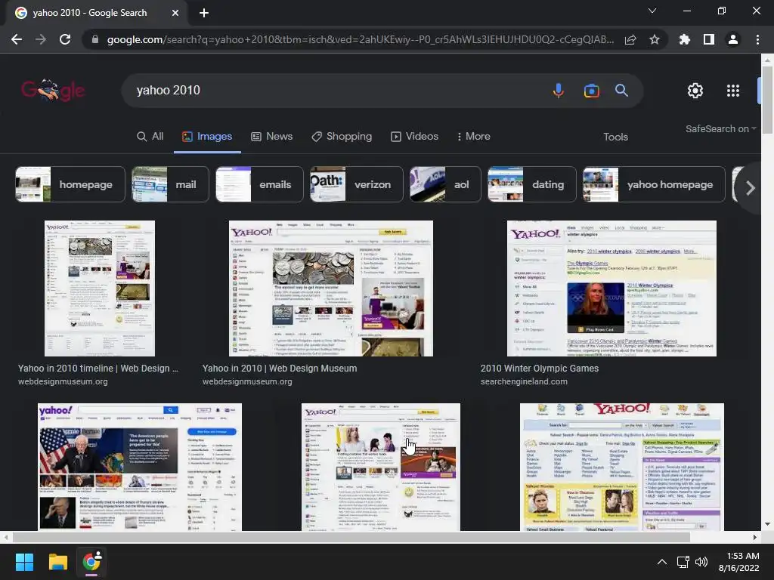Open the old yellow Yahoo directory image
Image resolution: width=774 pixels, height=580 pixels.
[x=622, y=467]
